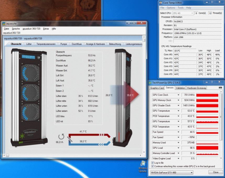225x178 pixels.
Task: Click the second GPU Temperature graph at 57.5 °C
Action: click(x=207, y=121)
